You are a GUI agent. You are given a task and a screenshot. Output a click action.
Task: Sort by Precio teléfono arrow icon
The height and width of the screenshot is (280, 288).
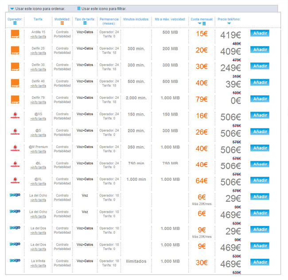[229, 23]
